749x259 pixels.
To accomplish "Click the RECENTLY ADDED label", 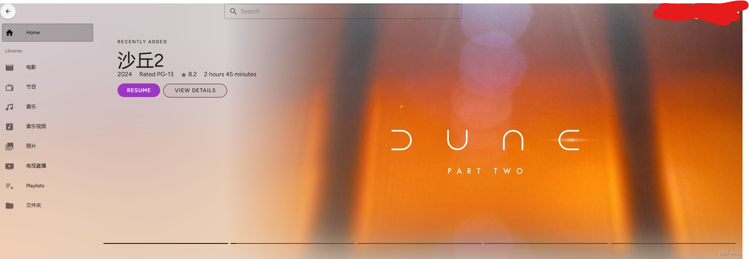I will 142,42.
